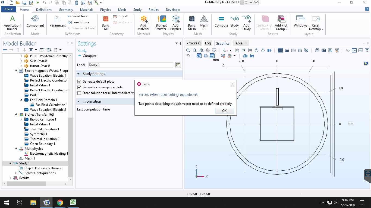Open Application Builder from the ribbon

[x=12, y=23]
